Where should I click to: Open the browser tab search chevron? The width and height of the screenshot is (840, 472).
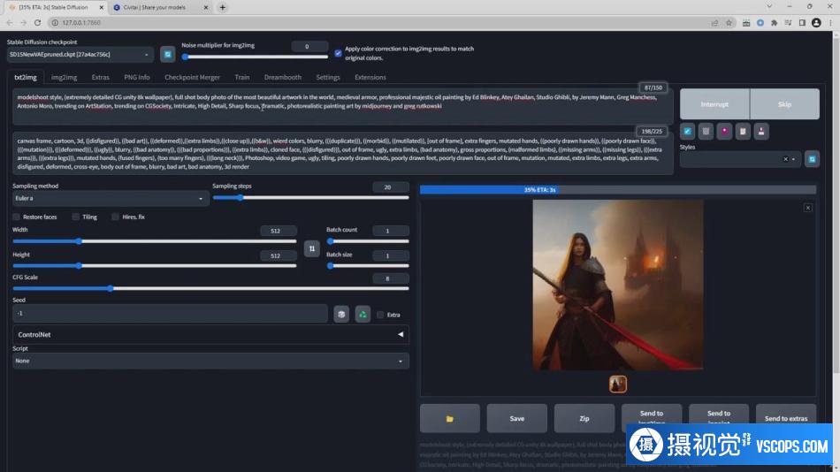769,6
